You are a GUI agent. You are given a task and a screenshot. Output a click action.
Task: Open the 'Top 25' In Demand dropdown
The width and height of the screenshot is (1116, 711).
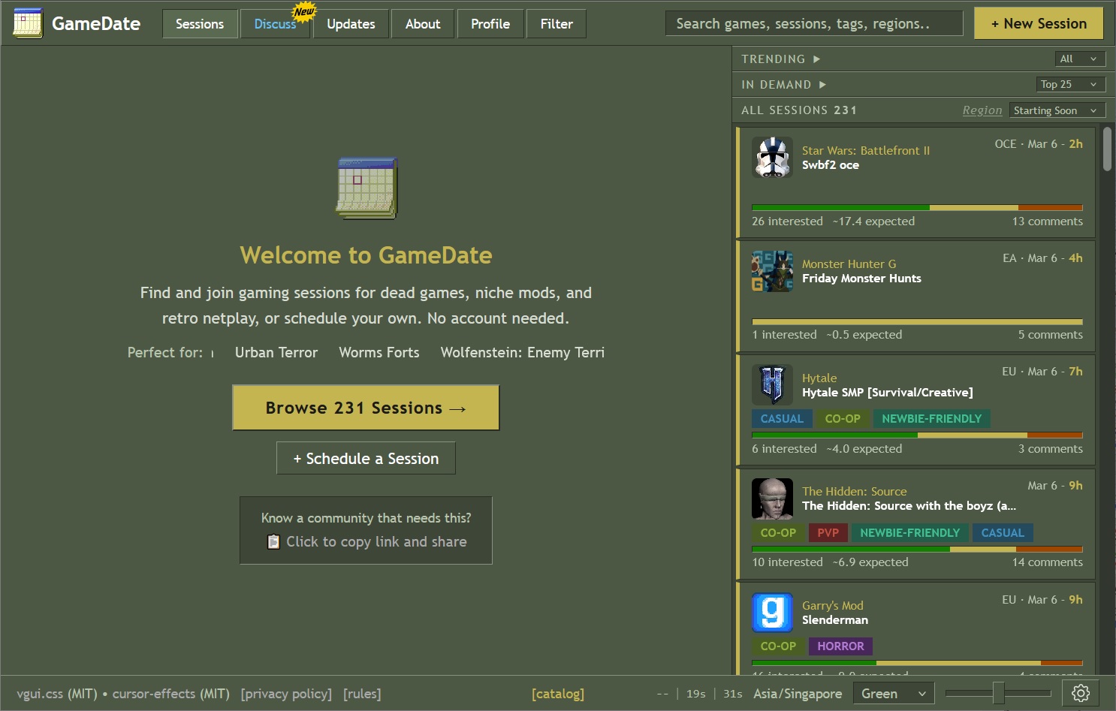(x=1069, y=84)
